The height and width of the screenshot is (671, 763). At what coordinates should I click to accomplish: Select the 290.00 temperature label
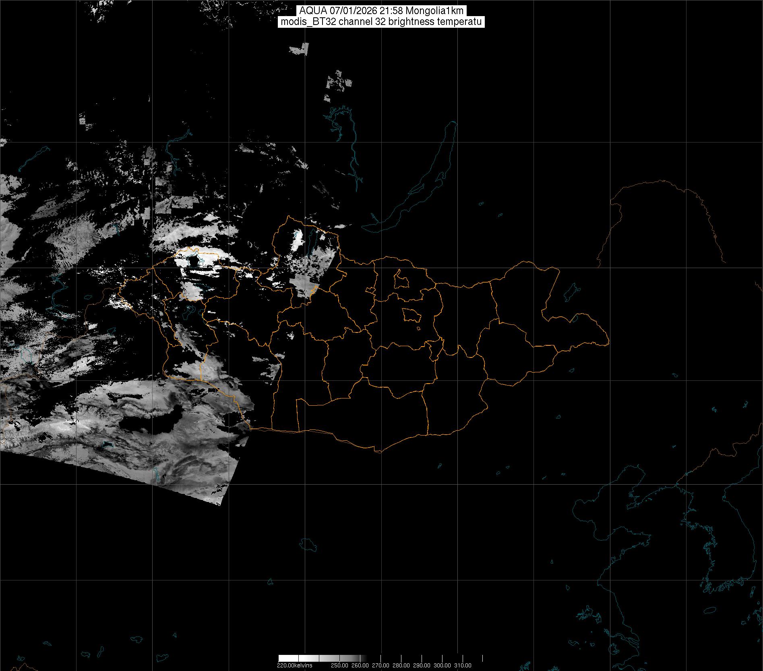(422, 665)
